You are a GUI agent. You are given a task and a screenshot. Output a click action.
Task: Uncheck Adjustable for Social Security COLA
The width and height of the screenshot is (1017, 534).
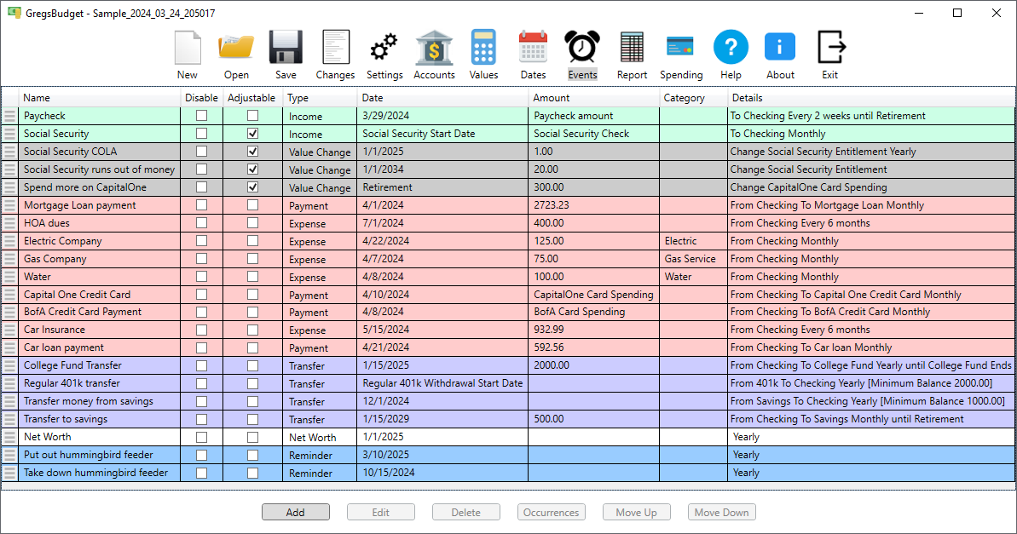point(253,151)
